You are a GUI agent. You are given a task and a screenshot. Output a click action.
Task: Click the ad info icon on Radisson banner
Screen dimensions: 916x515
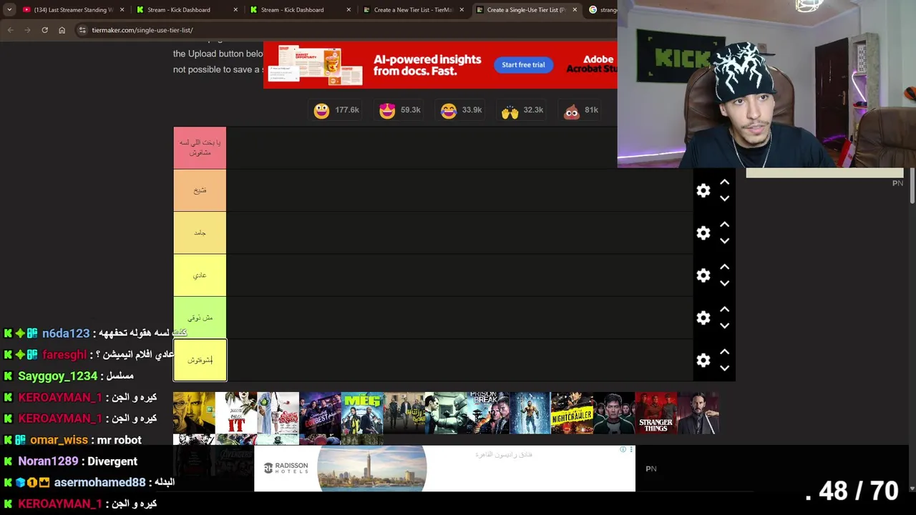[623, 449]
